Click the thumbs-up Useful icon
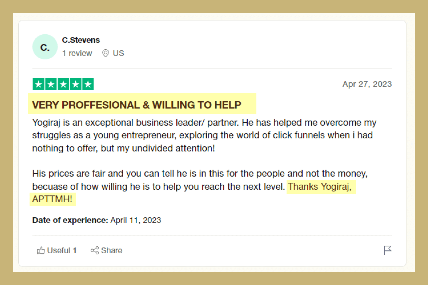This screenshot has height=285, width=428. [x=41, y=250]
